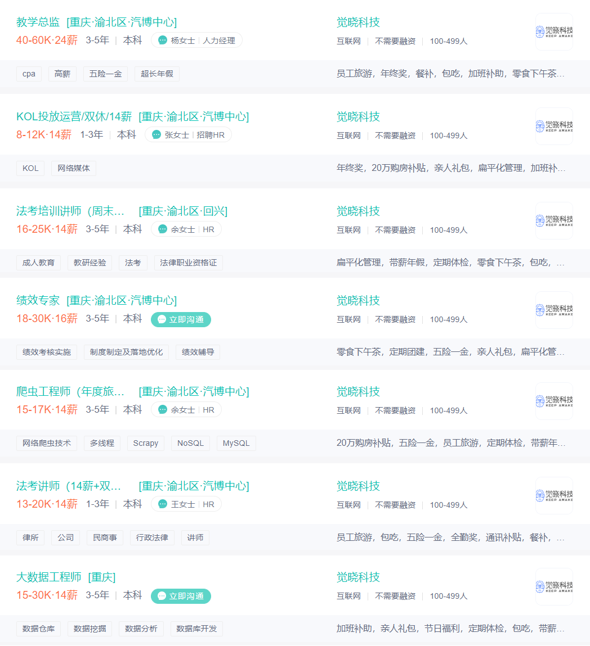
Task: Click chat bubble icon beside 张女士 招聘HR
Action: [x=157, y=135]
